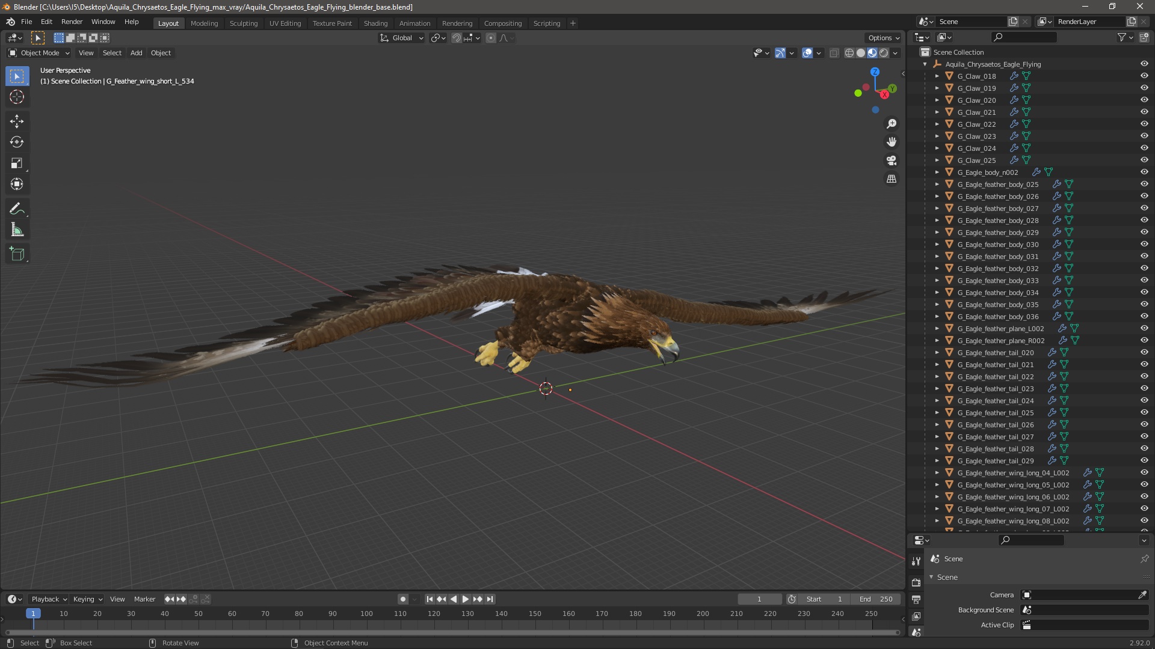Image resolution: width=1155 pixels, height=649 pixels.
Task: Open the Keying dropdown
Action: [88, 599]
